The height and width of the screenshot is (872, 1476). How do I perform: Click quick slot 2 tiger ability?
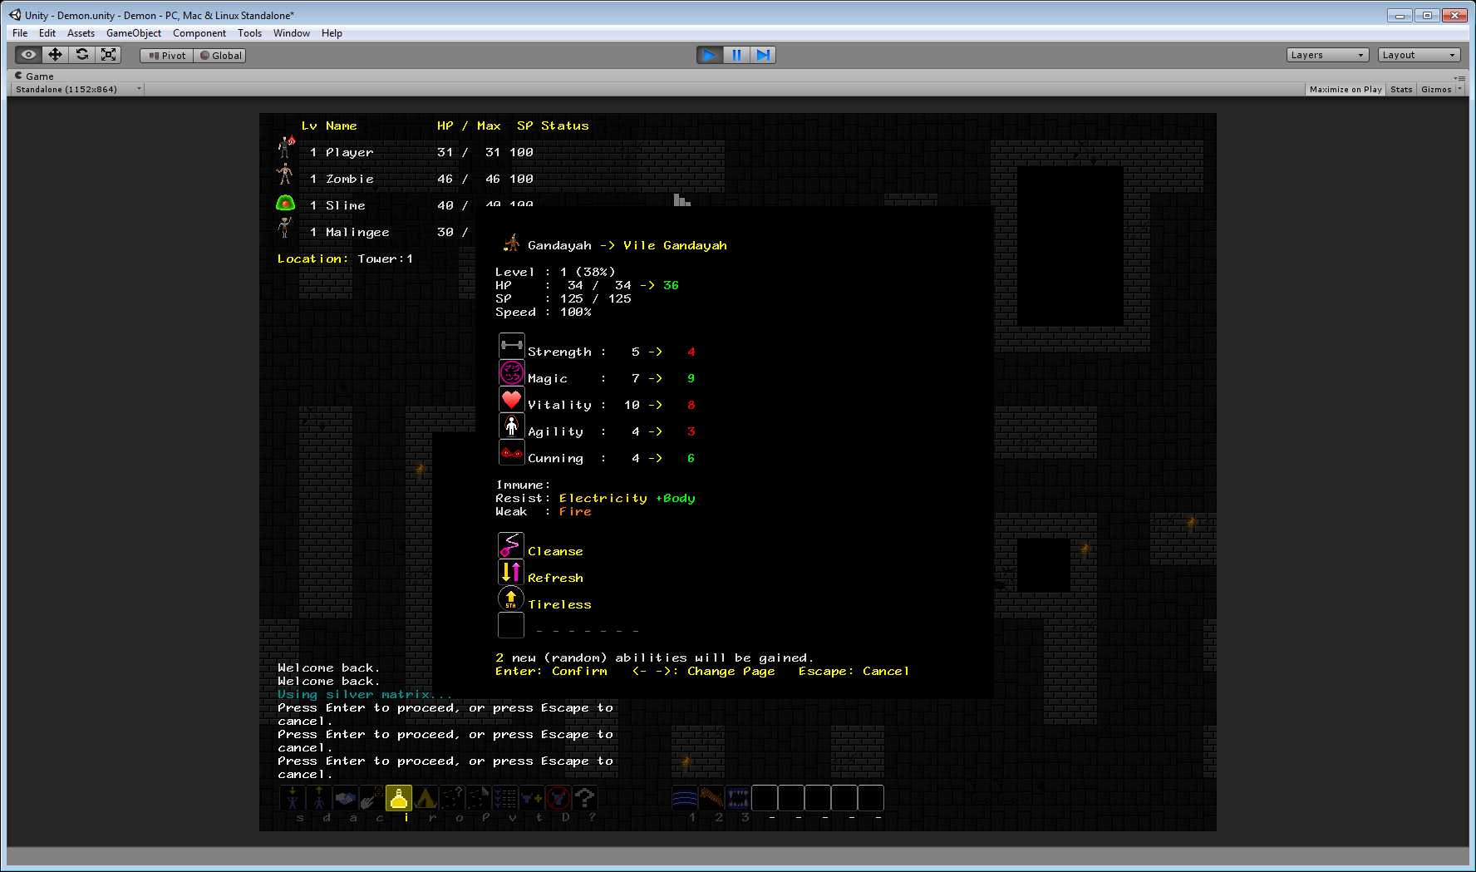point(711,798)
